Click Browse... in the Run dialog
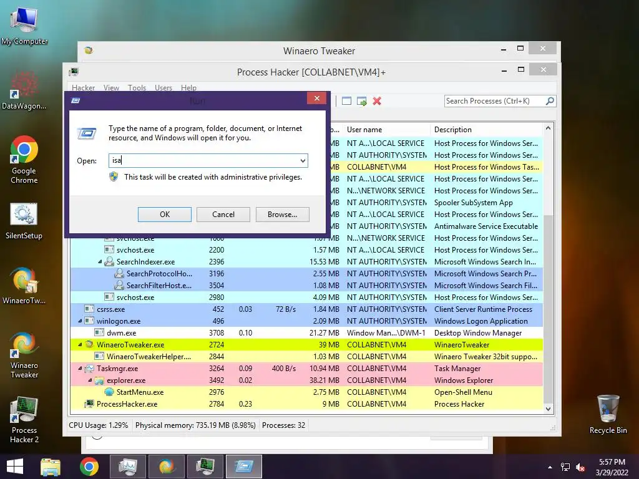The image size is (639, 479). (x=283, y=215)
